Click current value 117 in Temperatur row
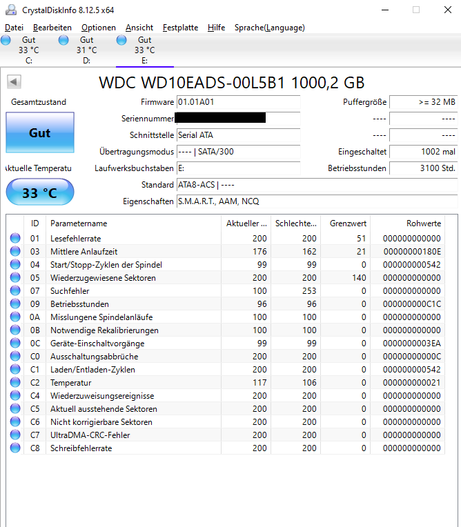 pos(259,382)
